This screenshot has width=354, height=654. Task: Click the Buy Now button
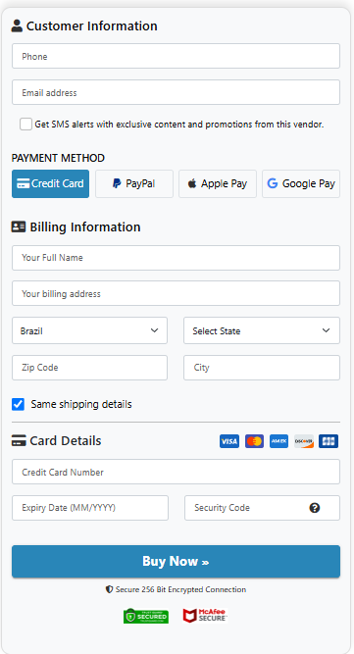(176, 562)
